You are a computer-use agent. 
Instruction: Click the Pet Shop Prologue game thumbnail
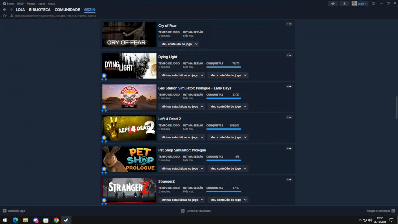(129, 159)
